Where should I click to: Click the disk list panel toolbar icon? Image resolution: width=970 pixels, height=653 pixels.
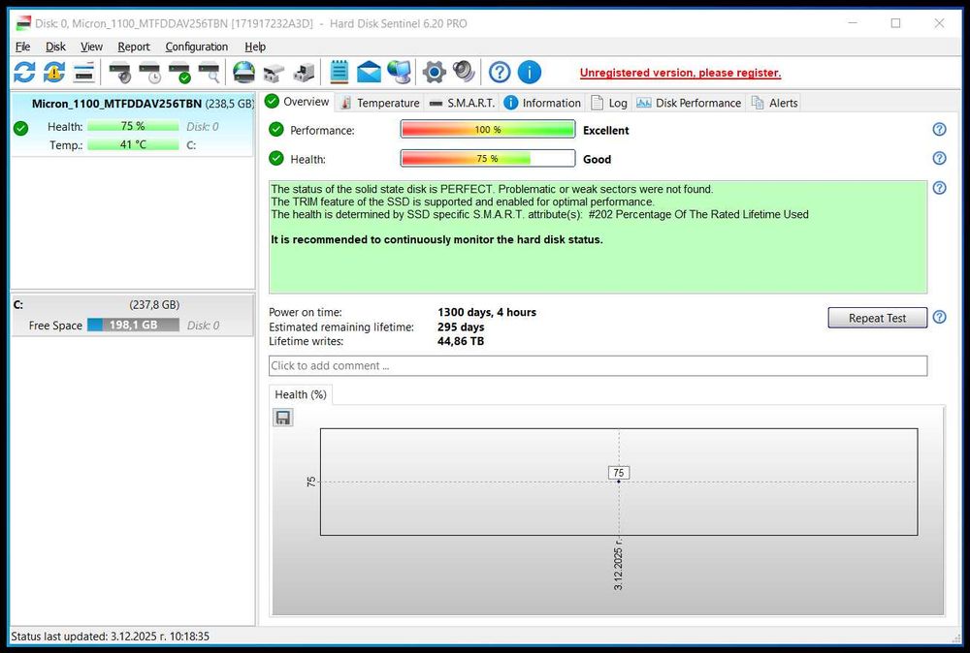(x=84, y=73)
